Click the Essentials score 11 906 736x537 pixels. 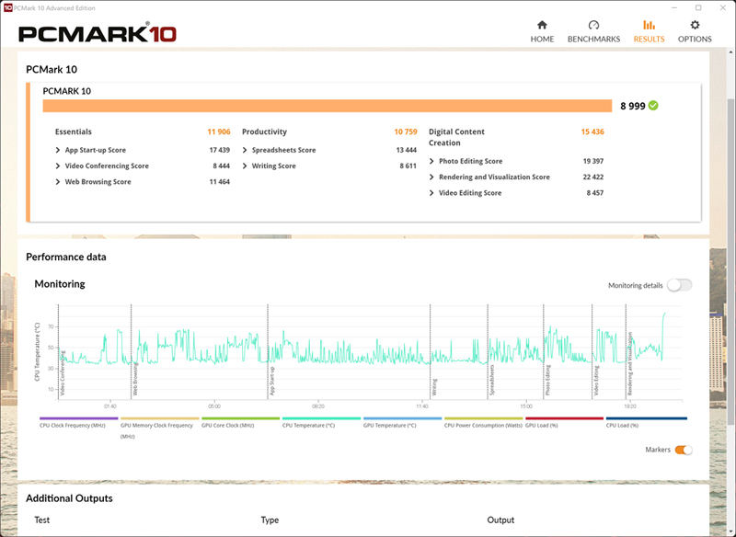(219, 131)
